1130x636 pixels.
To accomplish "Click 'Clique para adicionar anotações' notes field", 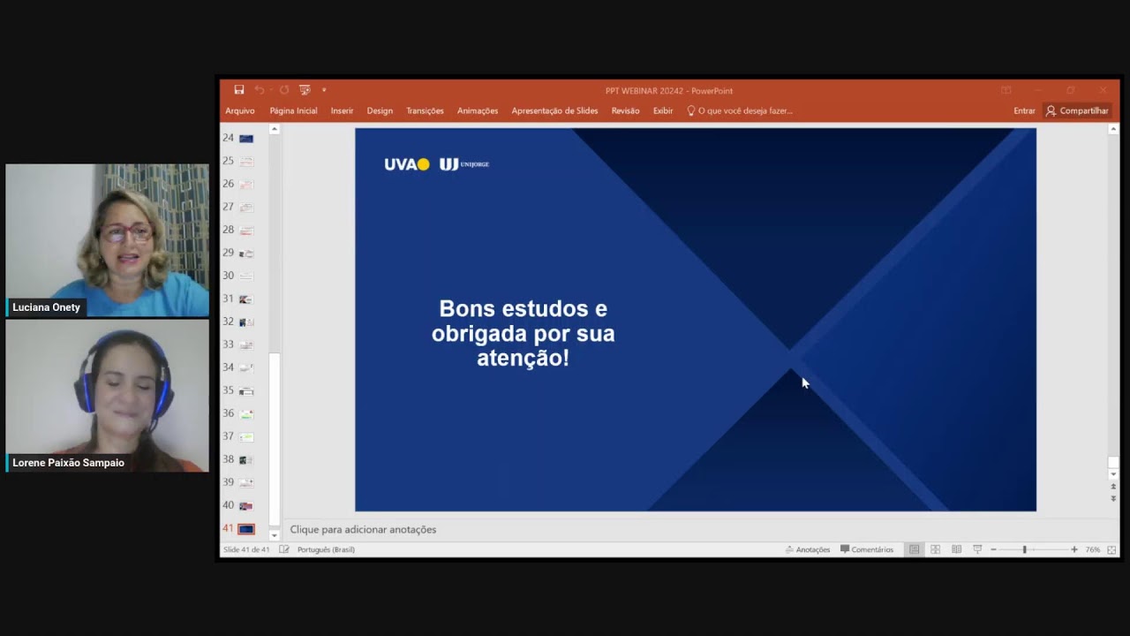I will click(x=363, y=529).
